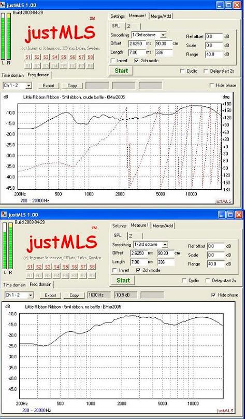Select Freq domain tab in upper window
Screen dimensions: 246x419
coord(38,75)
